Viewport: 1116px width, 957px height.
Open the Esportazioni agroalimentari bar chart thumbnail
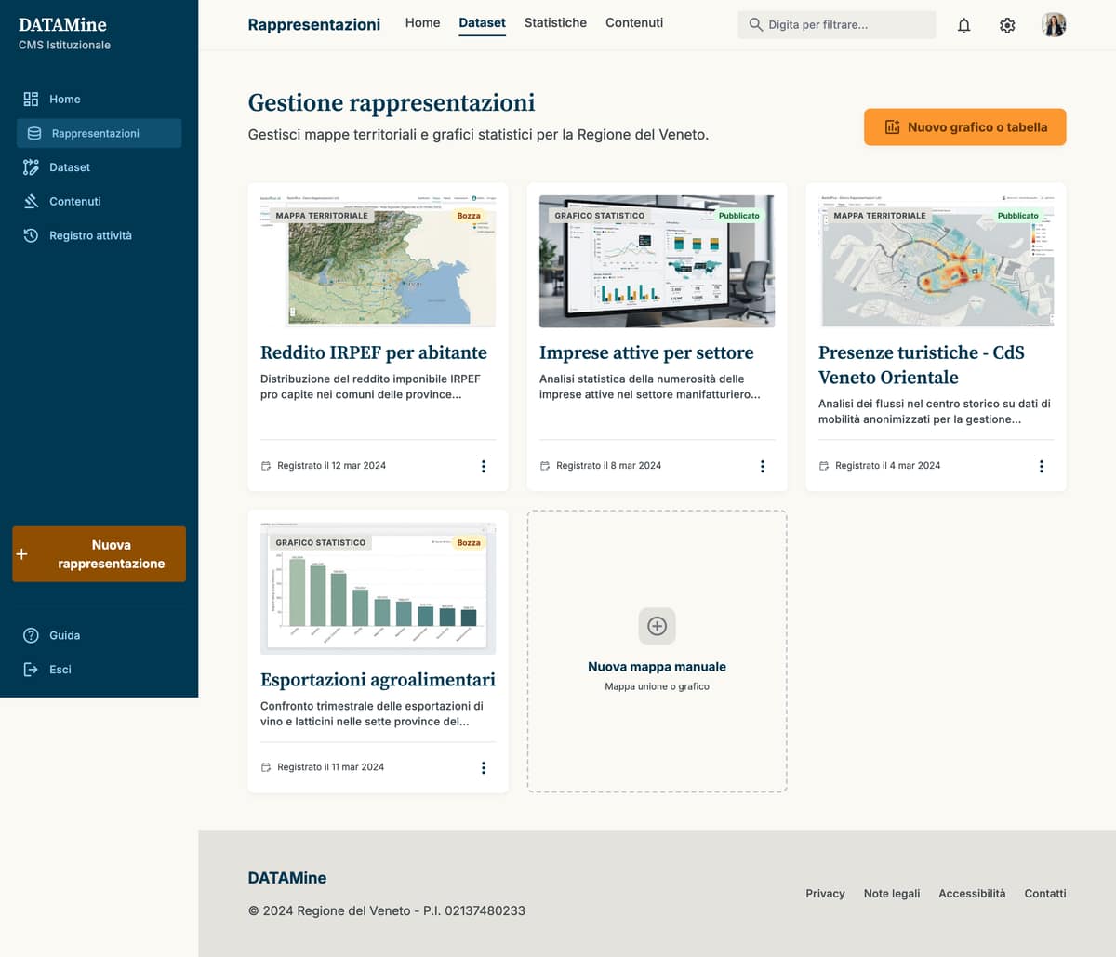pyautogui.click(x=378, y=588)
